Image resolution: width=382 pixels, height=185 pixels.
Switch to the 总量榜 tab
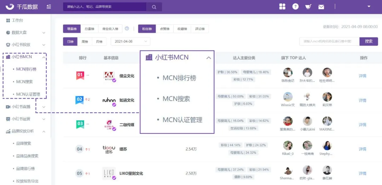[89, 29]
